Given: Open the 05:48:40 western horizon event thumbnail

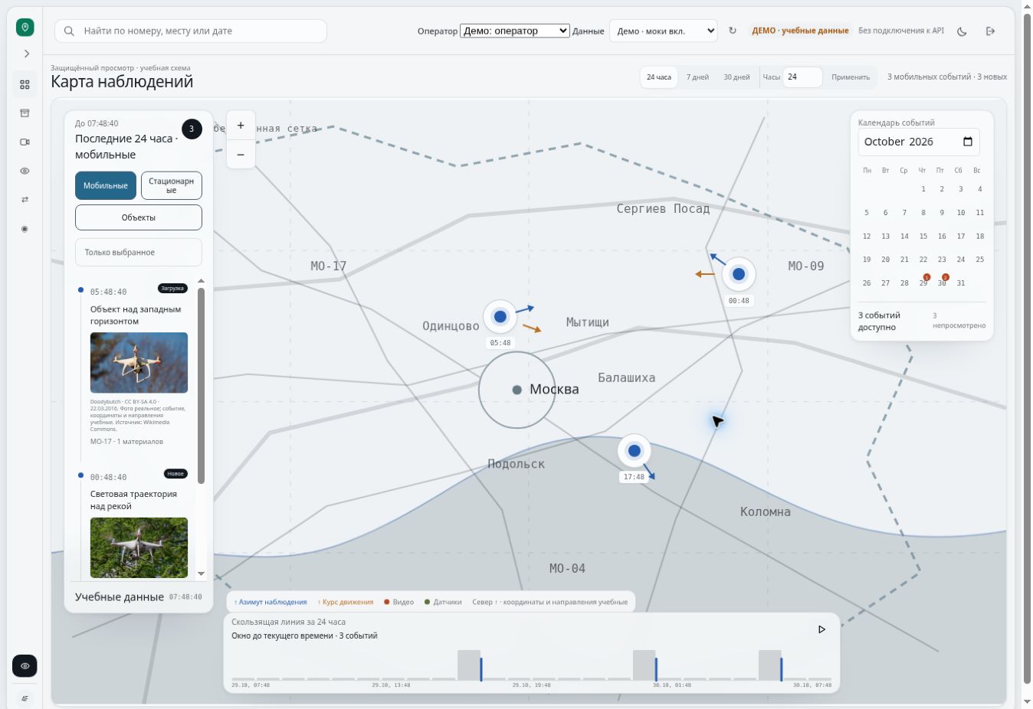Looking at the screenshot, I should 139,363.
